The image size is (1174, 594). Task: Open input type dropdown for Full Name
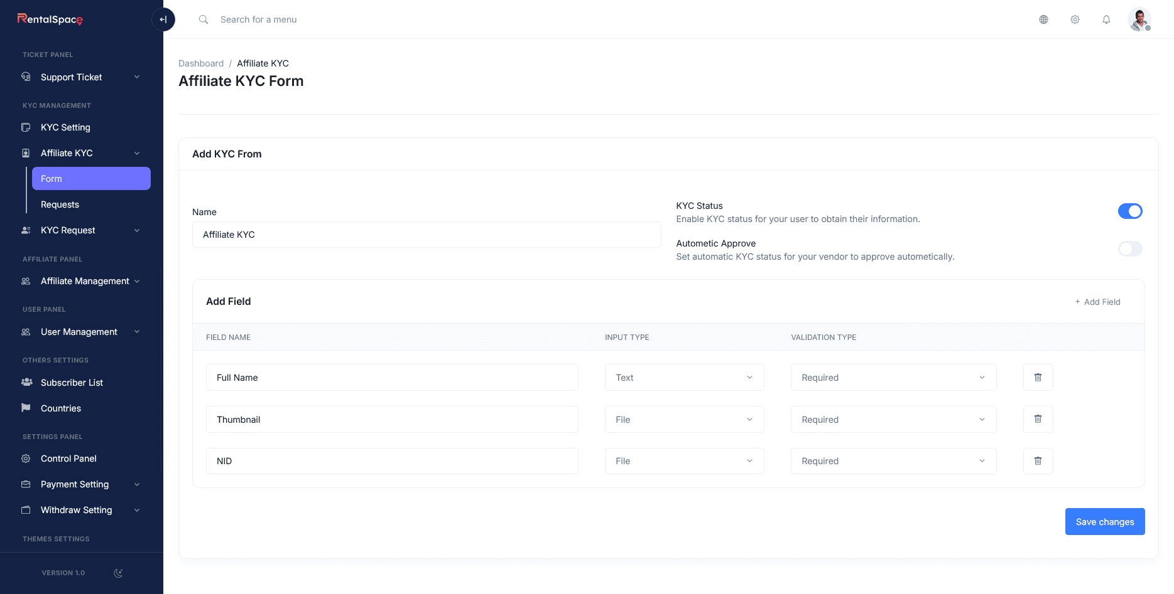pos(684,378)
